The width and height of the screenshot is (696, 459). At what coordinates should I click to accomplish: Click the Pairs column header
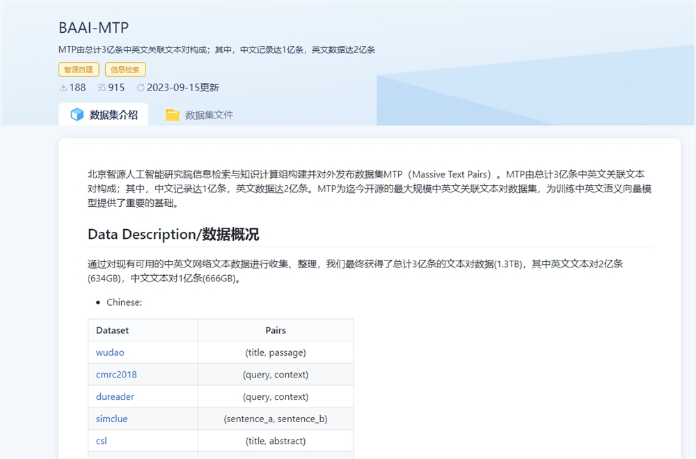tap(276, 330)
